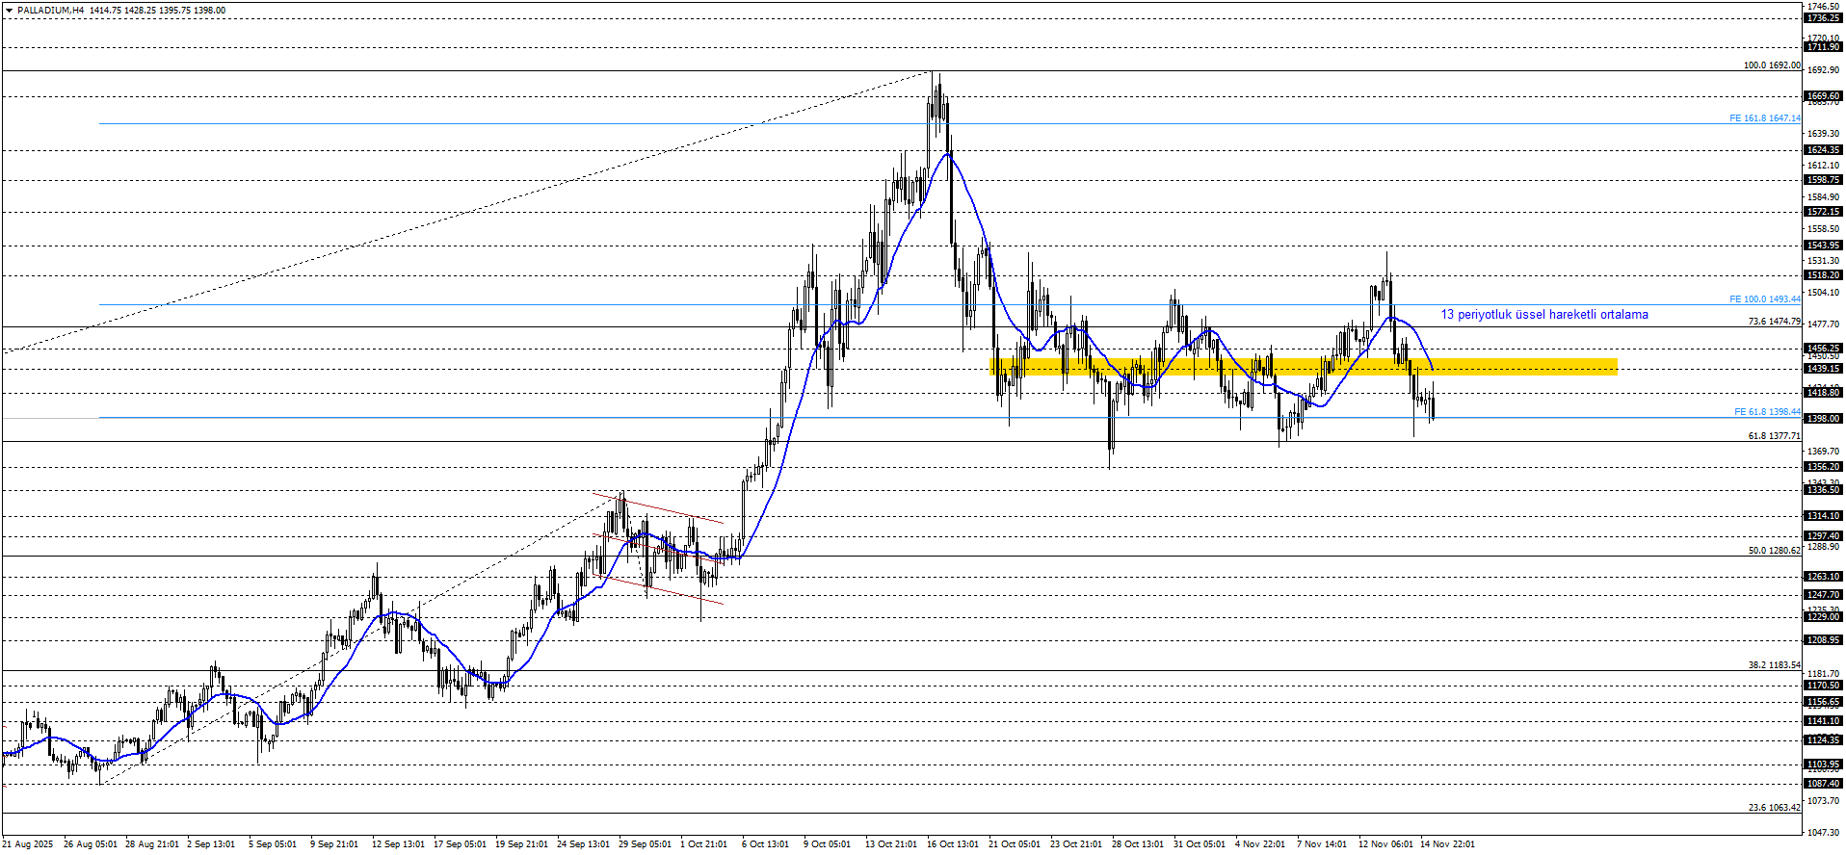Click the 1736.25 price tag on axis
1846x855 pixels.
(x=1823, y=18)
